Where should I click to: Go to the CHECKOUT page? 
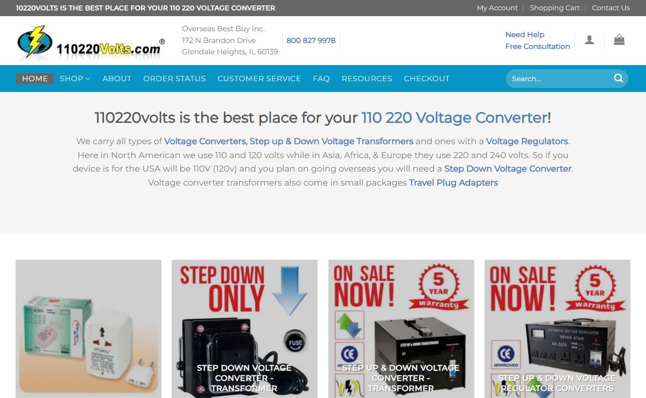[x=427, y=79]
